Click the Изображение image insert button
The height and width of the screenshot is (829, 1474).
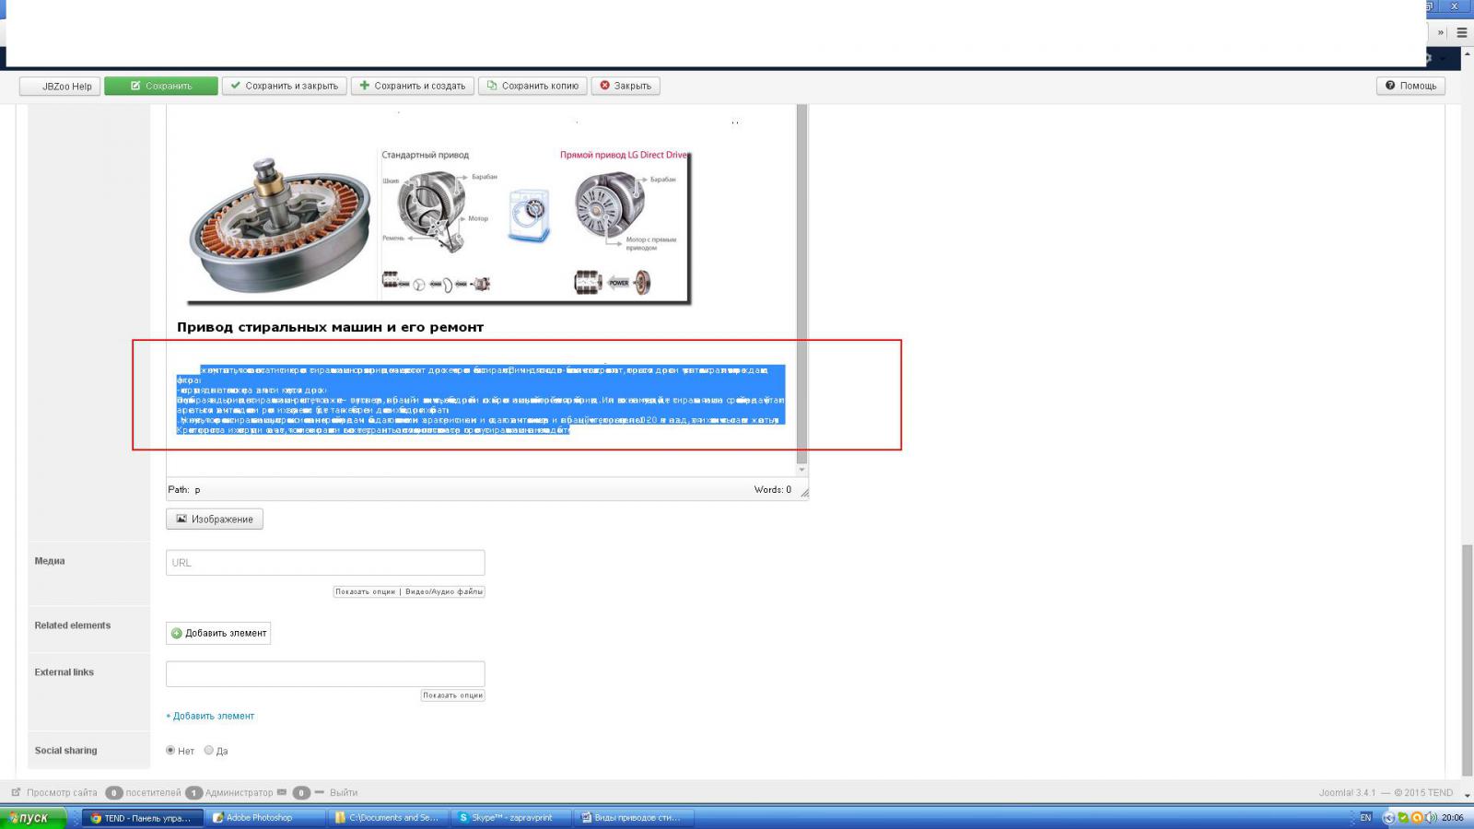click(215, 520)
